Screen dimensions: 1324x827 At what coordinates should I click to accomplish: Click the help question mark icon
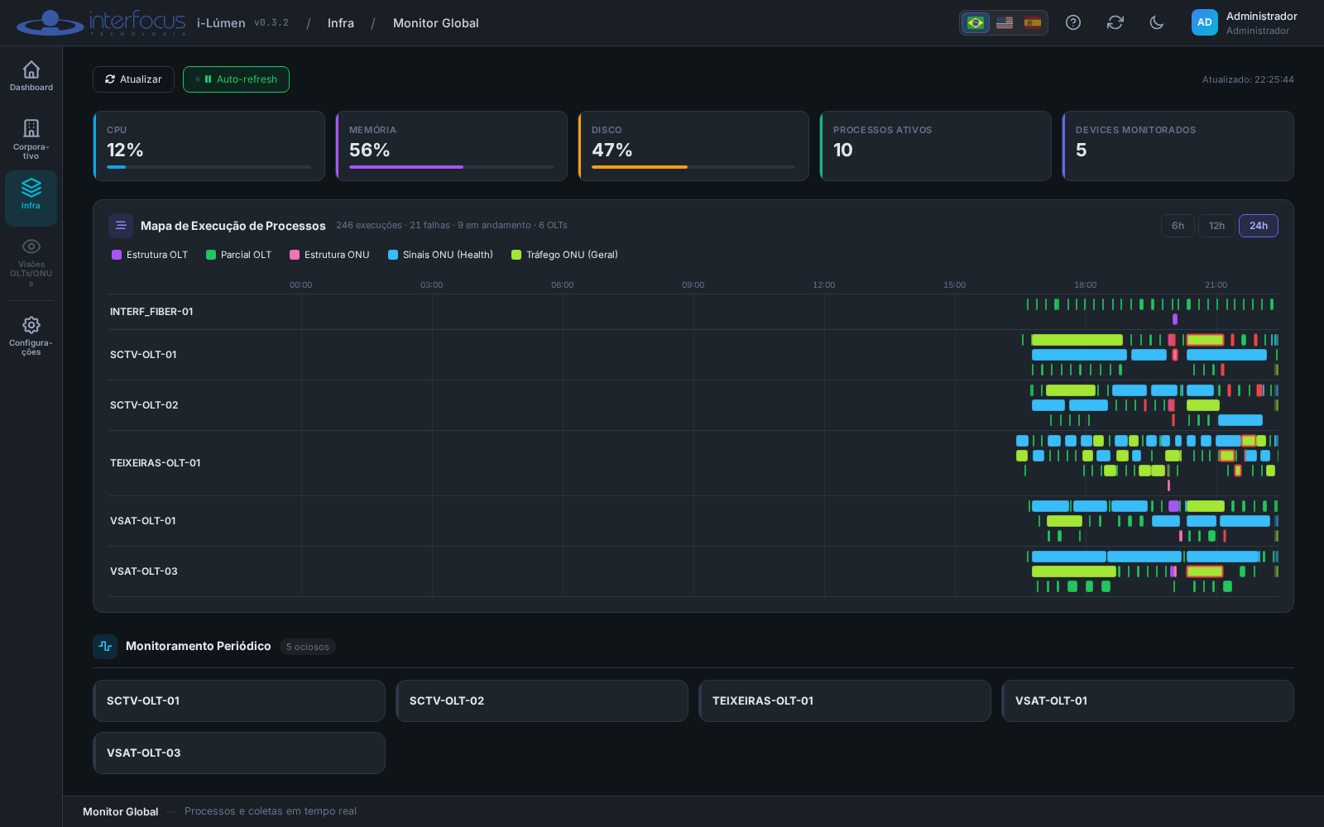1073,22
